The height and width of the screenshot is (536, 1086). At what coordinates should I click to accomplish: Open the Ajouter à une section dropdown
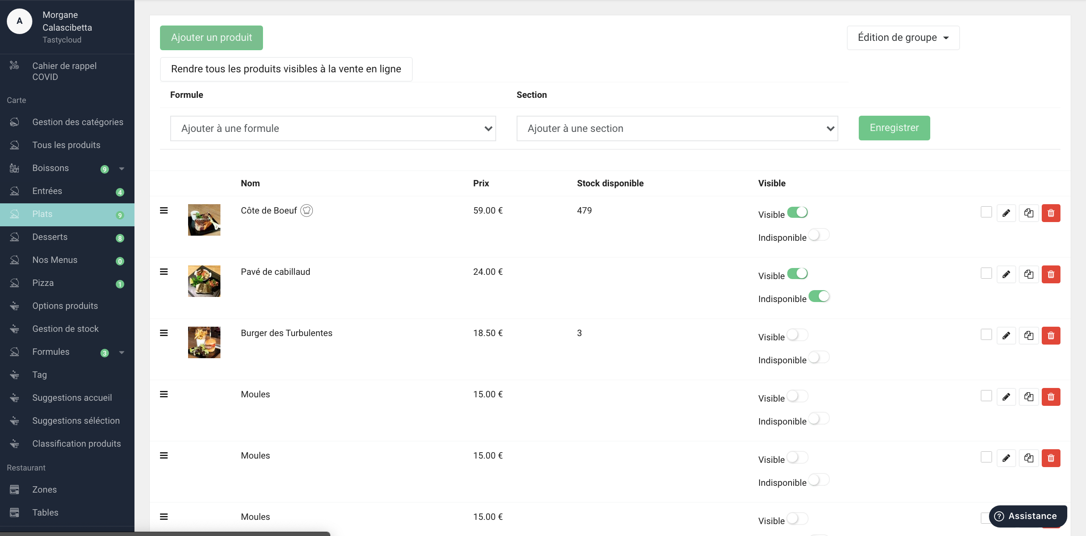pos(677,128)
